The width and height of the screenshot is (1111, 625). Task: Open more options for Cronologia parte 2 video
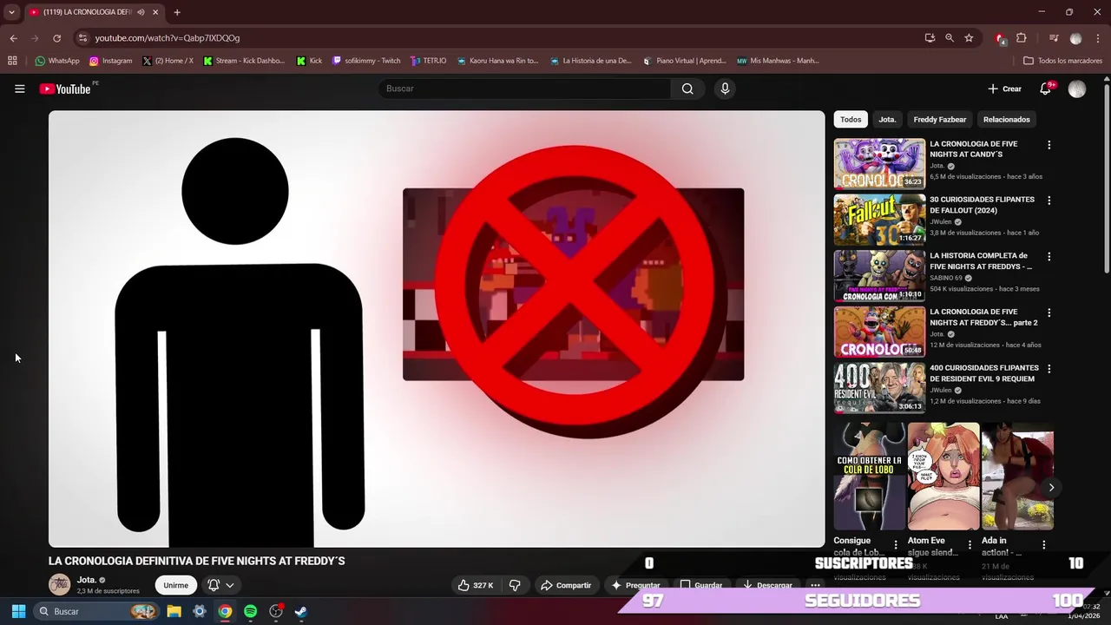coord(1049,312)
